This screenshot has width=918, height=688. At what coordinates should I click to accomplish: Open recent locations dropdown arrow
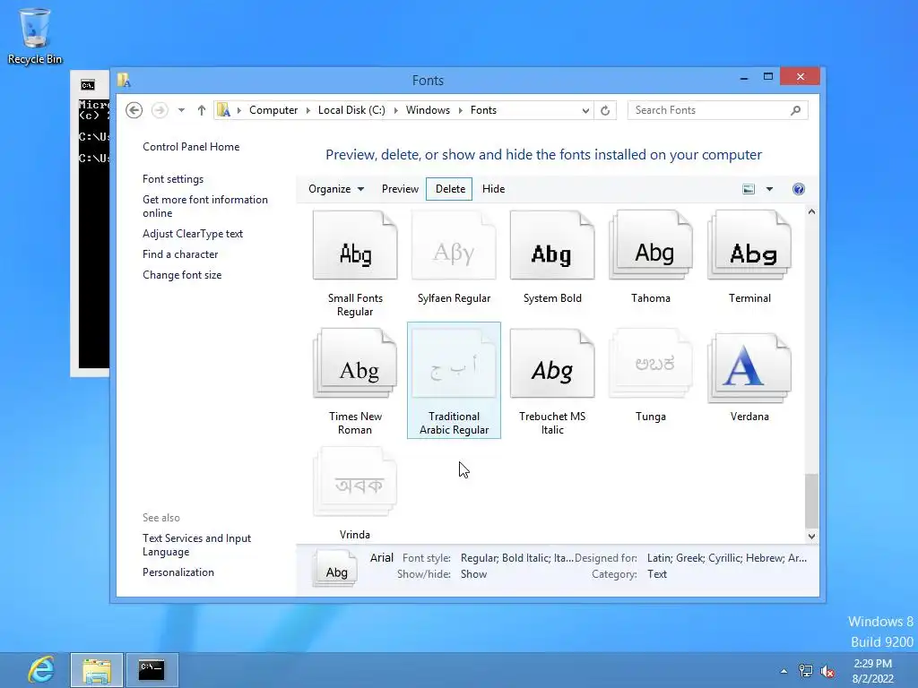[x=181, y=110]
